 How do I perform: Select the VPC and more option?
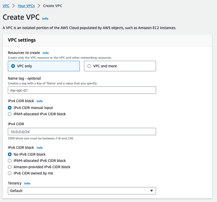(x=120, y=66)
